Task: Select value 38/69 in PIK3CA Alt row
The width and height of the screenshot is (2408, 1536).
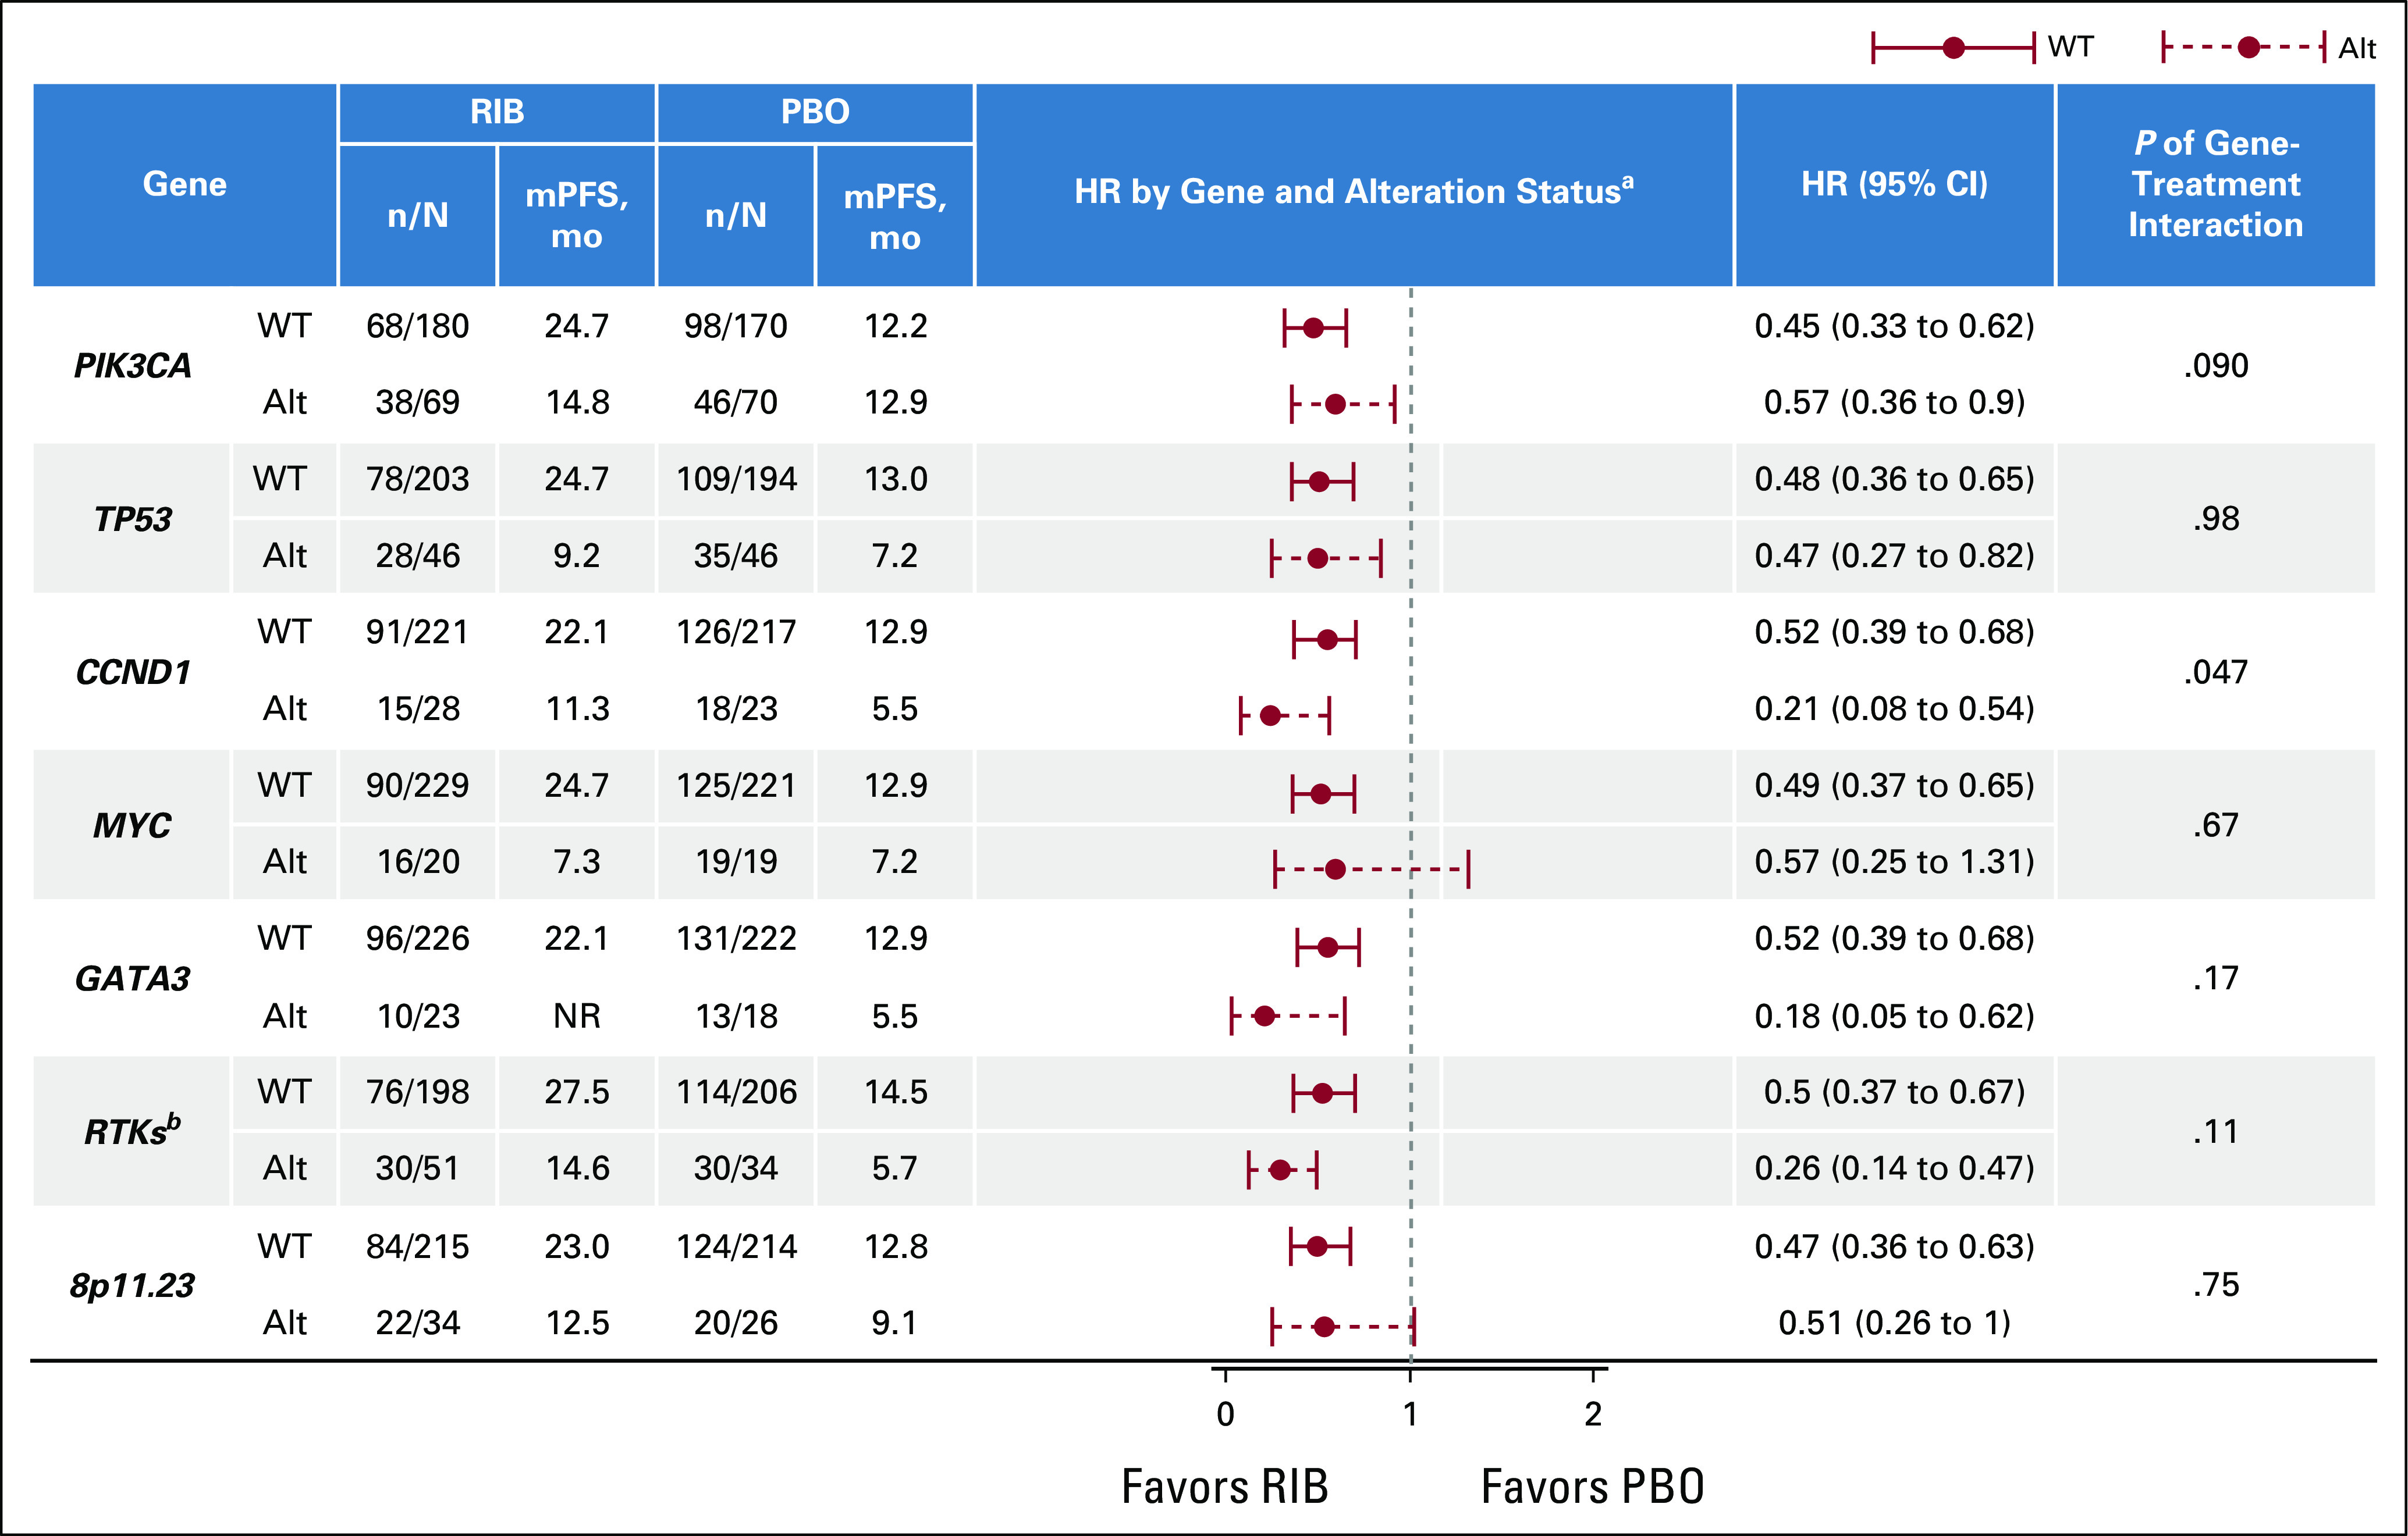Action: coord(417,402)
